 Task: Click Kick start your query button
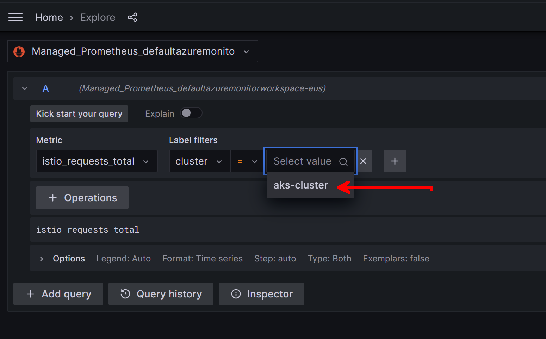click(x=79, y=114)
